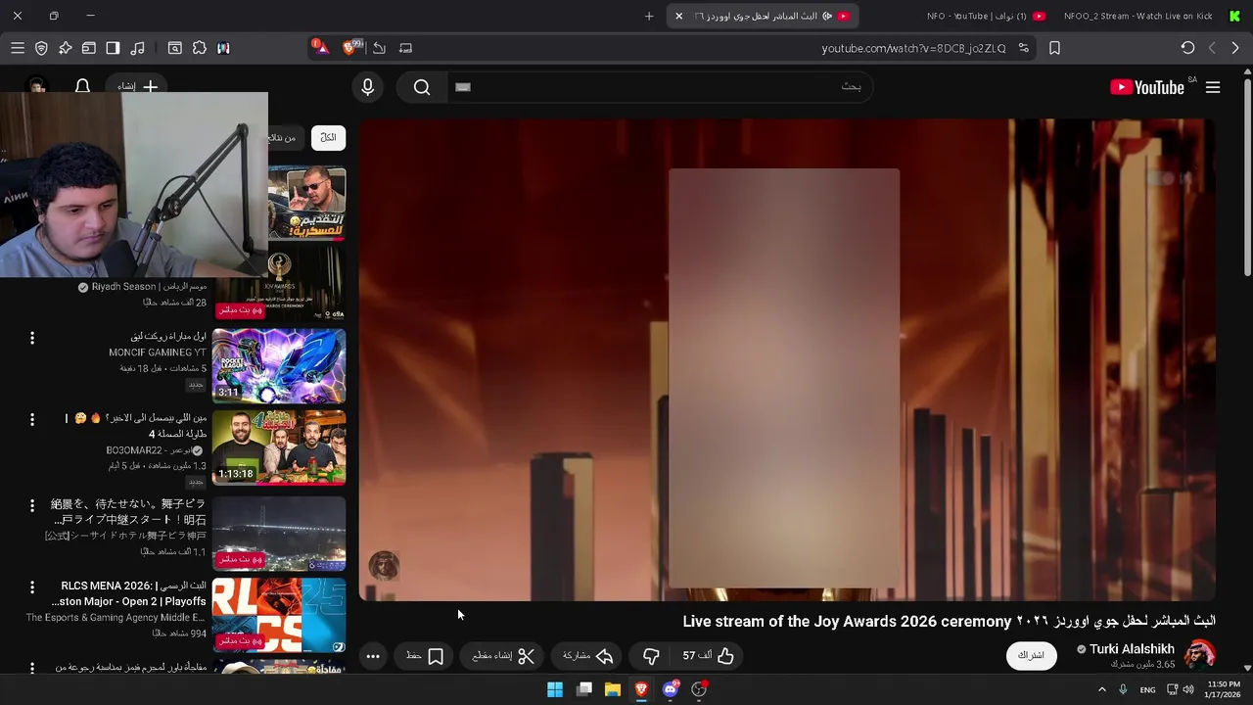The width and height of the screenshot is (1253, 705).
Task: Switch to NFO - YouTube tab
Action: [986, 16]
